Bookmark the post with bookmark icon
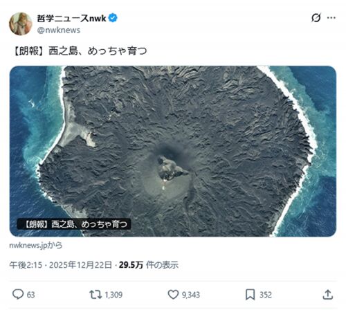 (x=250, y=295)
